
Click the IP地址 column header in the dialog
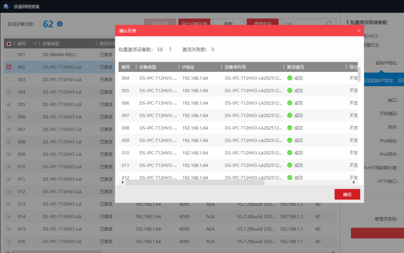pos(188,67)
